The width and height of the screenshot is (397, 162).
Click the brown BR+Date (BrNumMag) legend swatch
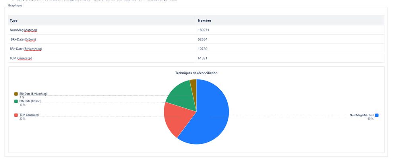coord(16,94)
